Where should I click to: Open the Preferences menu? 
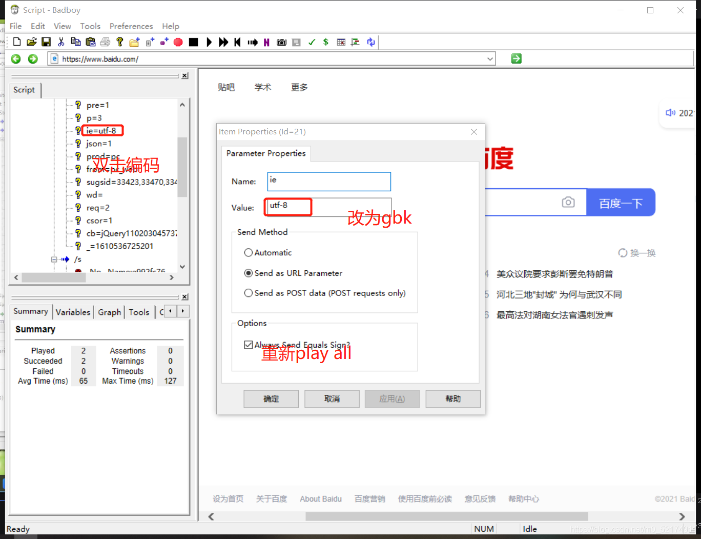tap(131, 26)
